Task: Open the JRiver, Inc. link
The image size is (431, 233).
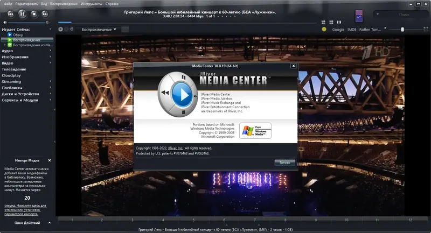Action: (176, 148)
